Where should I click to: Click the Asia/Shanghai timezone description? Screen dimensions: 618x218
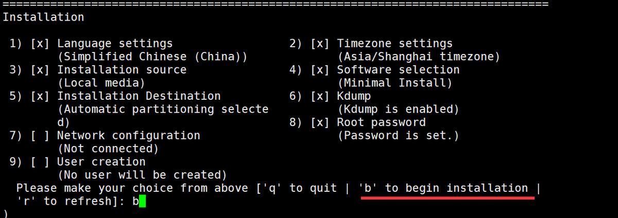(418, 57)
